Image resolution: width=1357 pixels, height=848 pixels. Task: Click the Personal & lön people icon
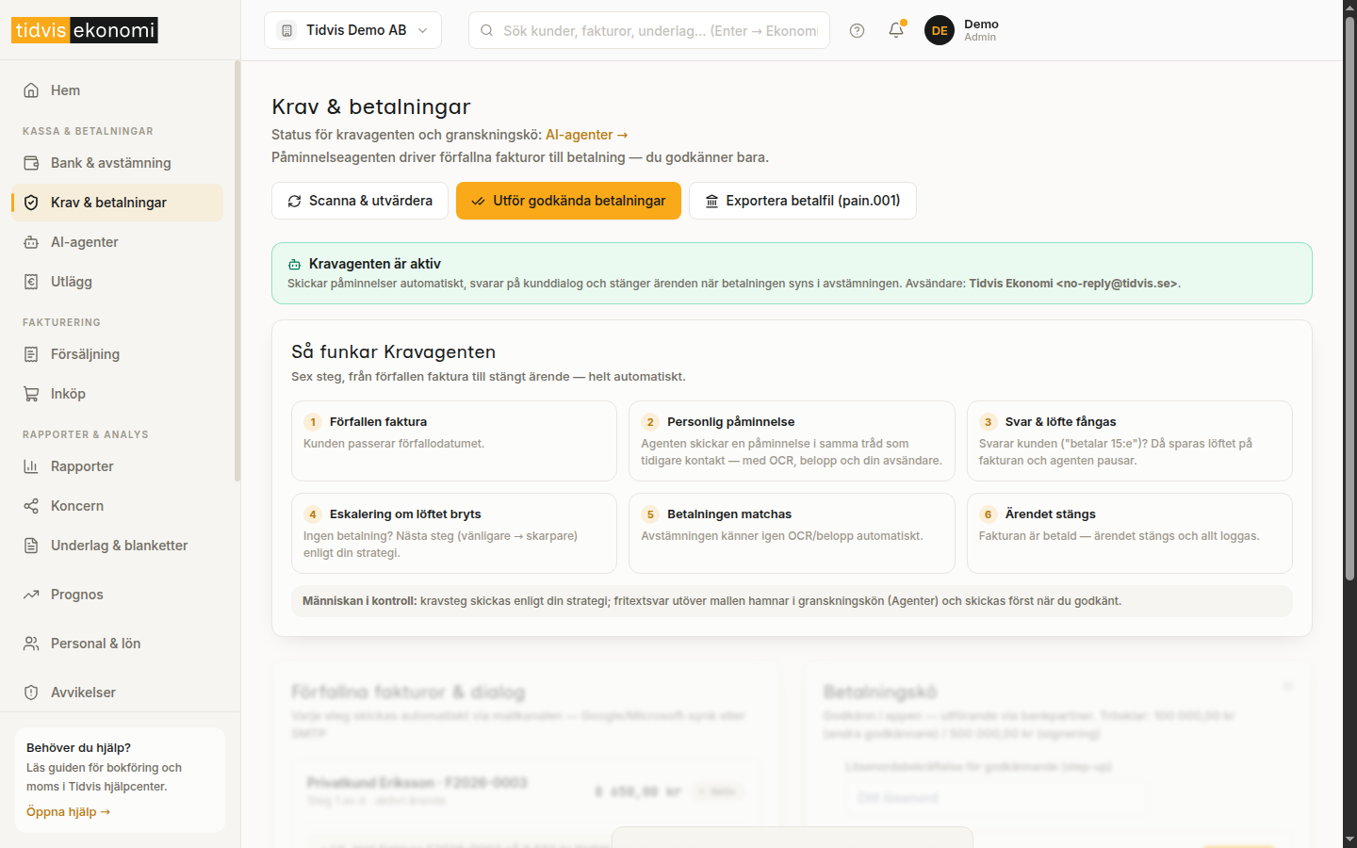[x=31, y=644]
